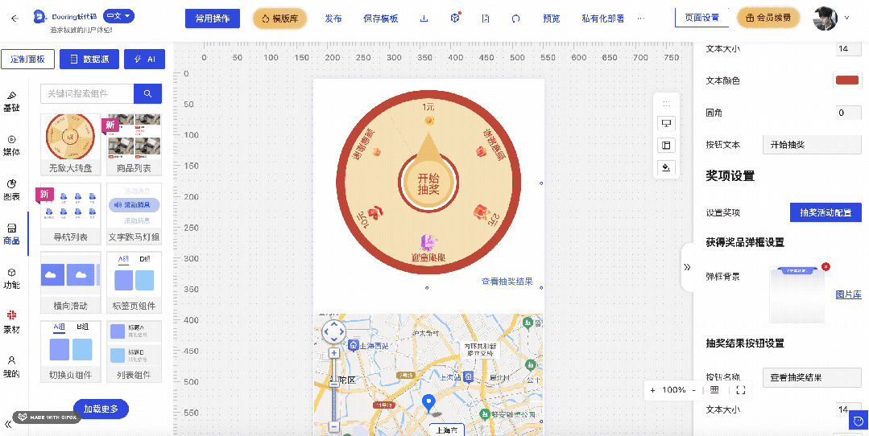This screenshot has width=869, height=436.
Task: Open the chat helper icon at the bottom right
Action: click(x=859, y=420)
